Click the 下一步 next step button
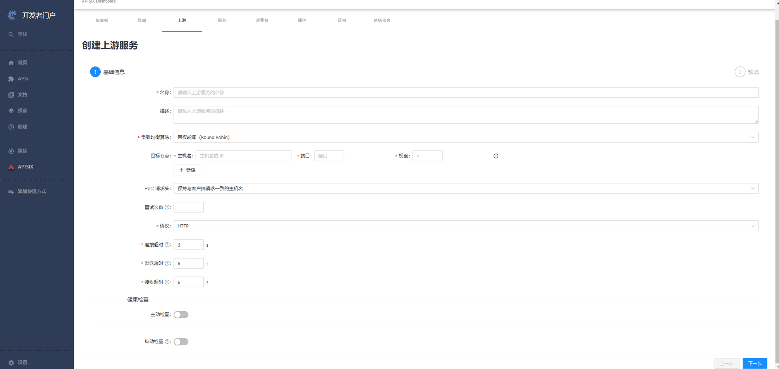Image resolution: width=779 pixels, height=369 pixels. (x=754, y=363)
